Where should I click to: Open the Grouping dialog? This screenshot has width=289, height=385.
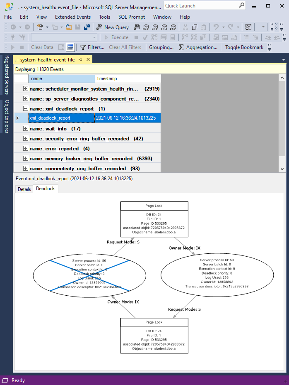161,47
